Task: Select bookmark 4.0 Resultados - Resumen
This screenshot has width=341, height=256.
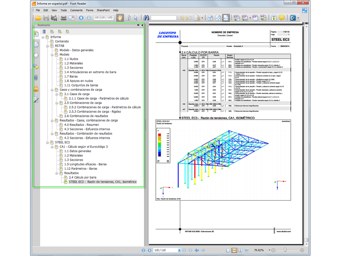Action: pyautogui.click(x=82, y=125)
